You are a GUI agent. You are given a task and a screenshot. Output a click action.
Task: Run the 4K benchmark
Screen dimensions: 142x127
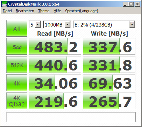(17, 83)
